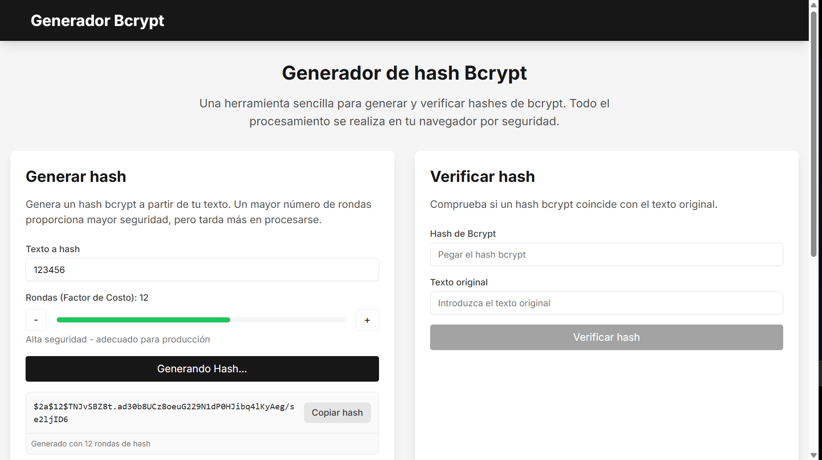Screen dimensions: 822x460
Task: Select the generated hash text output
Action: [163, 412]
